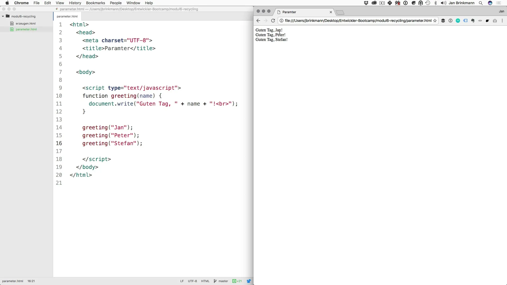Click the leaf-shaped menu bar icon
Screen dimensions: 507x285
(x=414, y=3)
